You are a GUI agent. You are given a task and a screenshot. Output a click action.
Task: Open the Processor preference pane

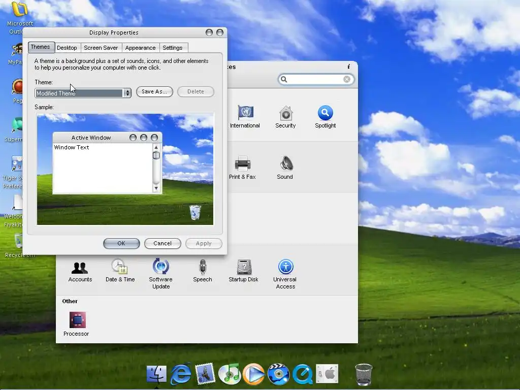[77, 324]
